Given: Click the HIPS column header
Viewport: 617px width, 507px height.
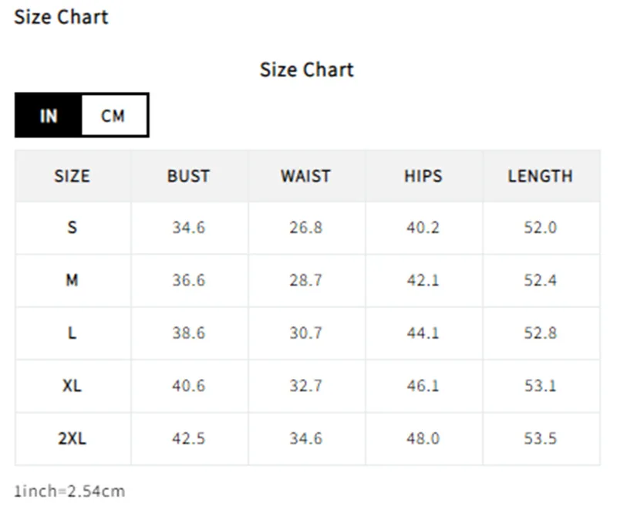Looking at the screenshot, I should pyautogui.click(x=423, y=176).
